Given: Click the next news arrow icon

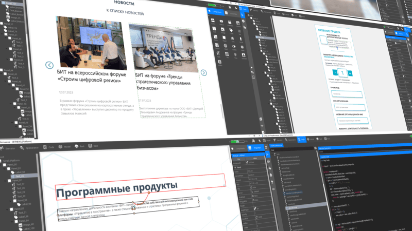Looking at the screenshot, I should point(203,72).
